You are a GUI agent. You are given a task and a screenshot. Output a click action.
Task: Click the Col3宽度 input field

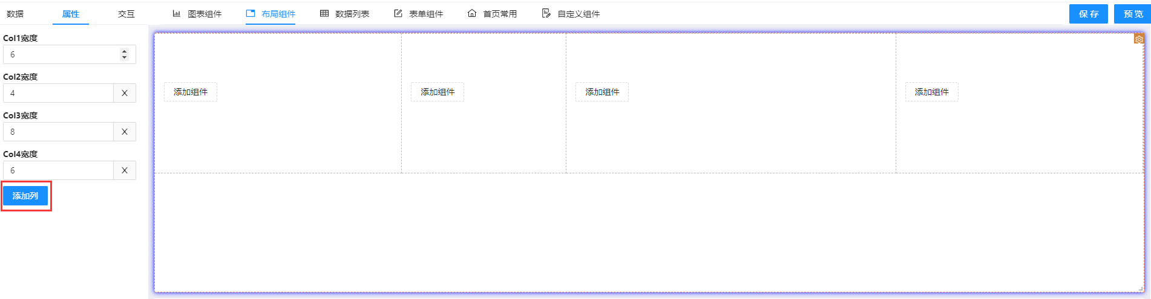coord(58,132)
